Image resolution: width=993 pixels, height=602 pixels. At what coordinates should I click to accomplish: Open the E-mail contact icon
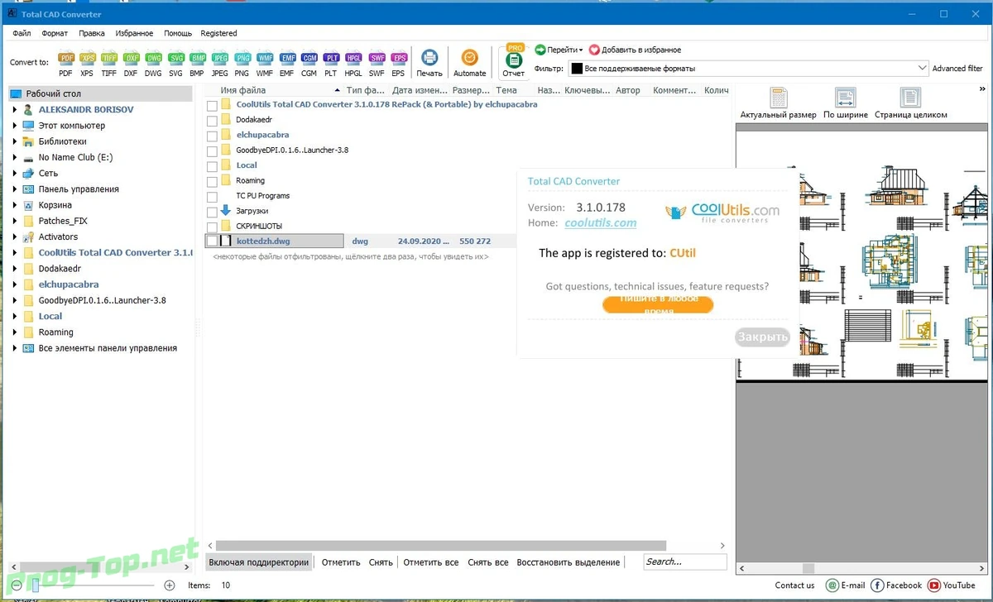832,585
